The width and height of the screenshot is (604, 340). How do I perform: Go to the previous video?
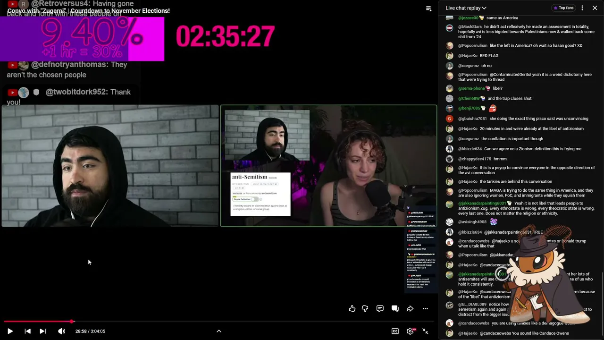point(27,331)
